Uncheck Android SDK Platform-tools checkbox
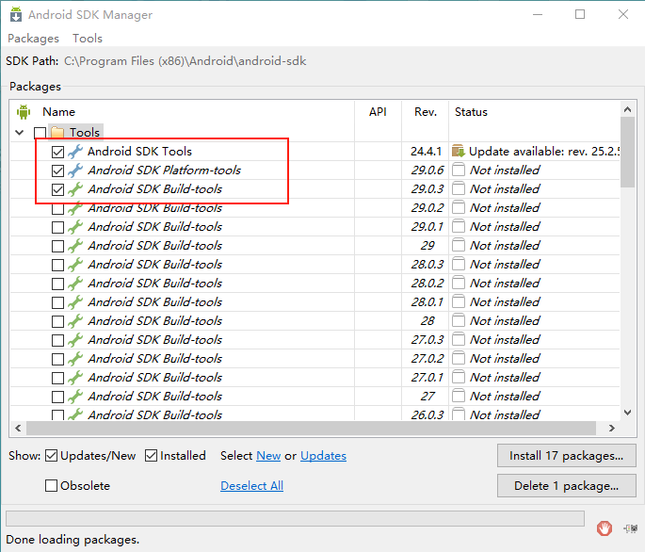Screen dimensions: 645x552 [x=58, y=170]
